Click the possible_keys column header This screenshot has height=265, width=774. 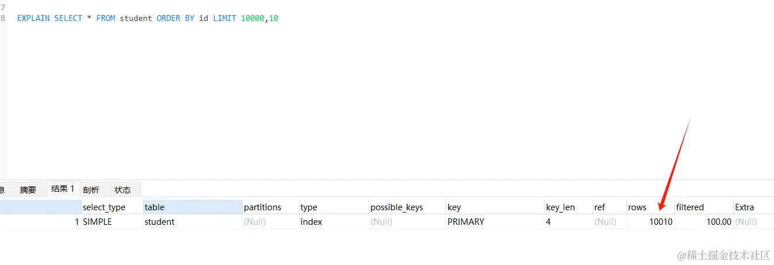pyautogui.click(x=397, y=207)
